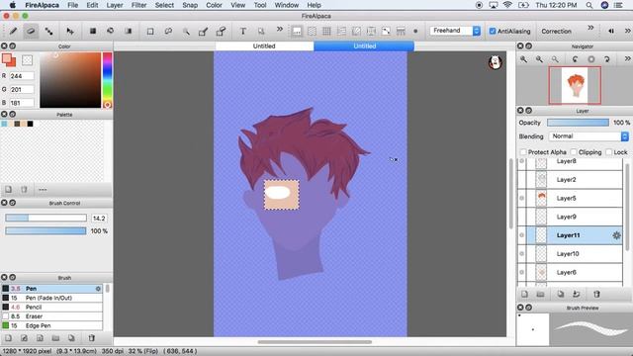Select the Eraser brush in list
633x356 pixels.
[51, 316]
